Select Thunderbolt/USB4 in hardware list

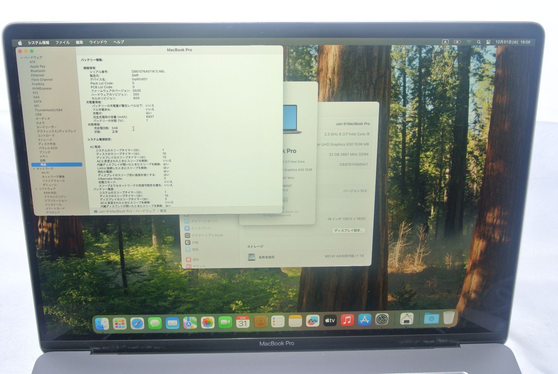[48, 110]
